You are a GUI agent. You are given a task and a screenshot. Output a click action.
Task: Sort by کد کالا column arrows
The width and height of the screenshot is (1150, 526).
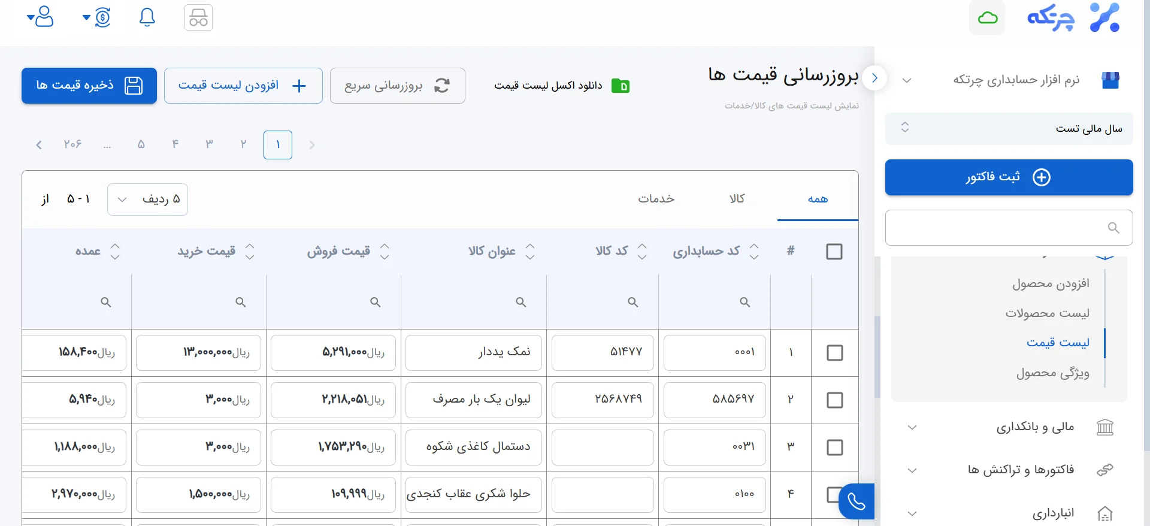[x=642, y=251]
